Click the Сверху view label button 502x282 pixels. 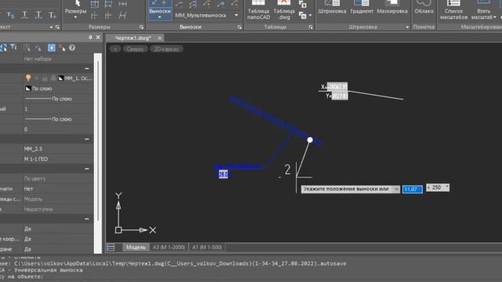pyautogui.click(x=135, y=49)
